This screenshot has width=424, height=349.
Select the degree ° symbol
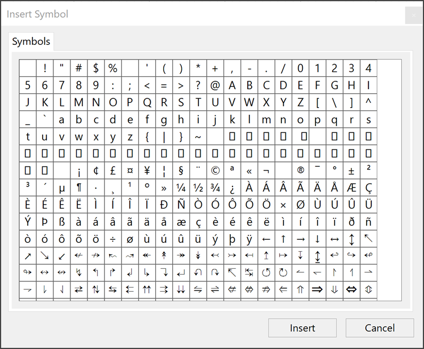[x=334, y=171]
